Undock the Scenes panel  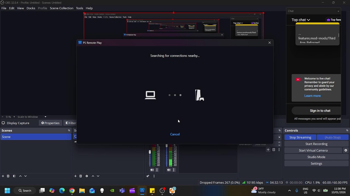[69, 131]
